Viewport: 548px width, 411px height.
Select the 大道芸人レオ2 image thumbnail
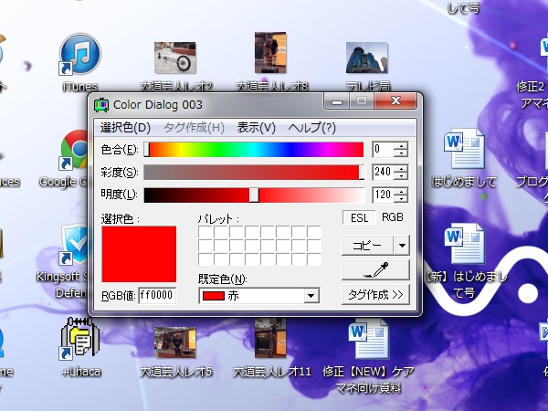tap(175, 58)
